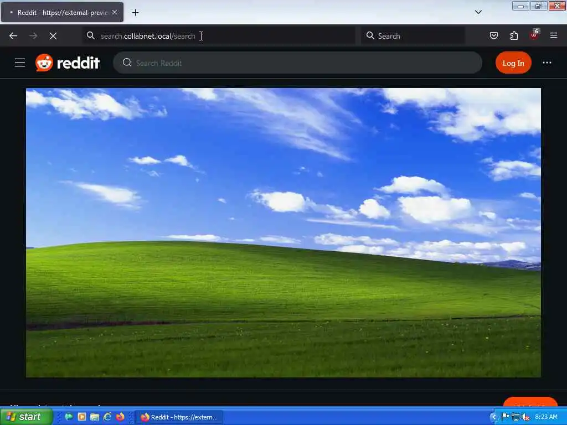Go back using the browser back arrow
567x425 pixels.
(13, 36)
